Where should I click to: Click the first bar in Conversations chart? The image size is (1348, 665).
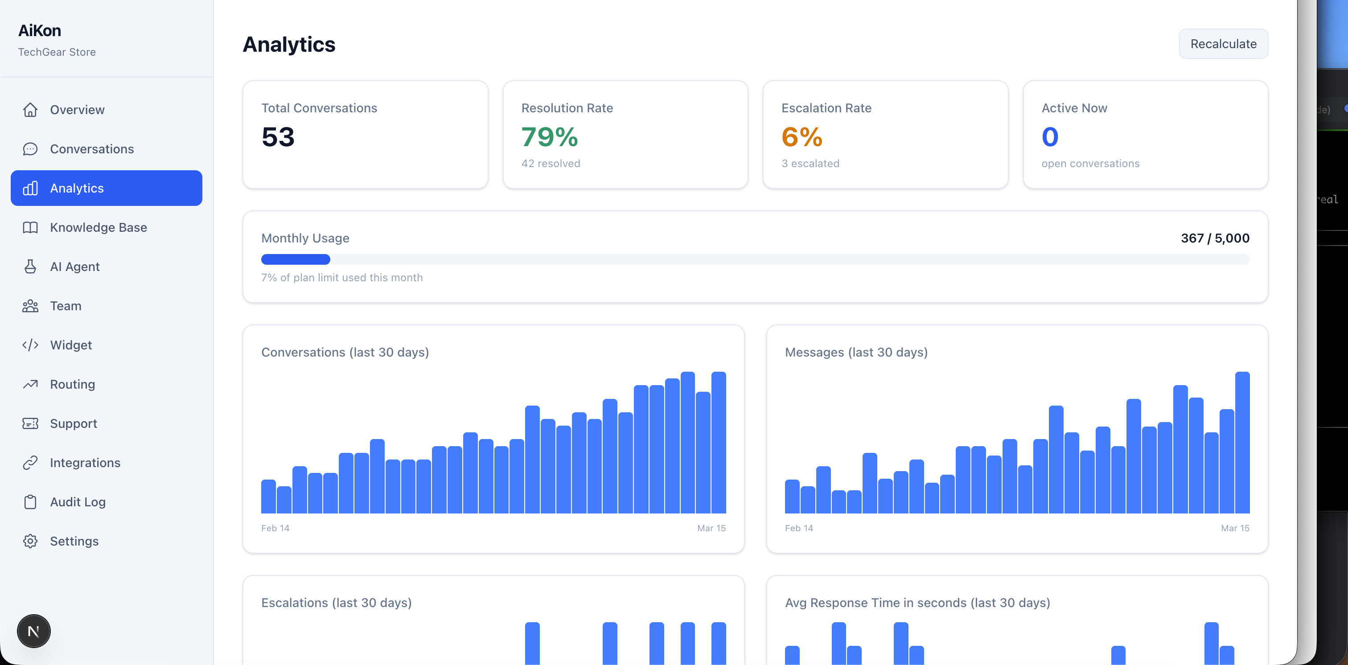coord(268,496)
